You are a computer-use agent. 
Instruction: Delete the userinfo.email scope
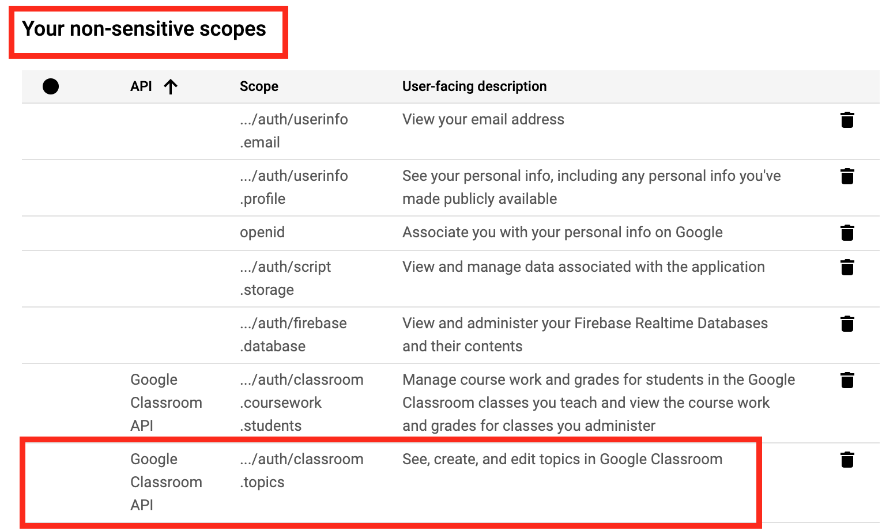tap(847, 120)
